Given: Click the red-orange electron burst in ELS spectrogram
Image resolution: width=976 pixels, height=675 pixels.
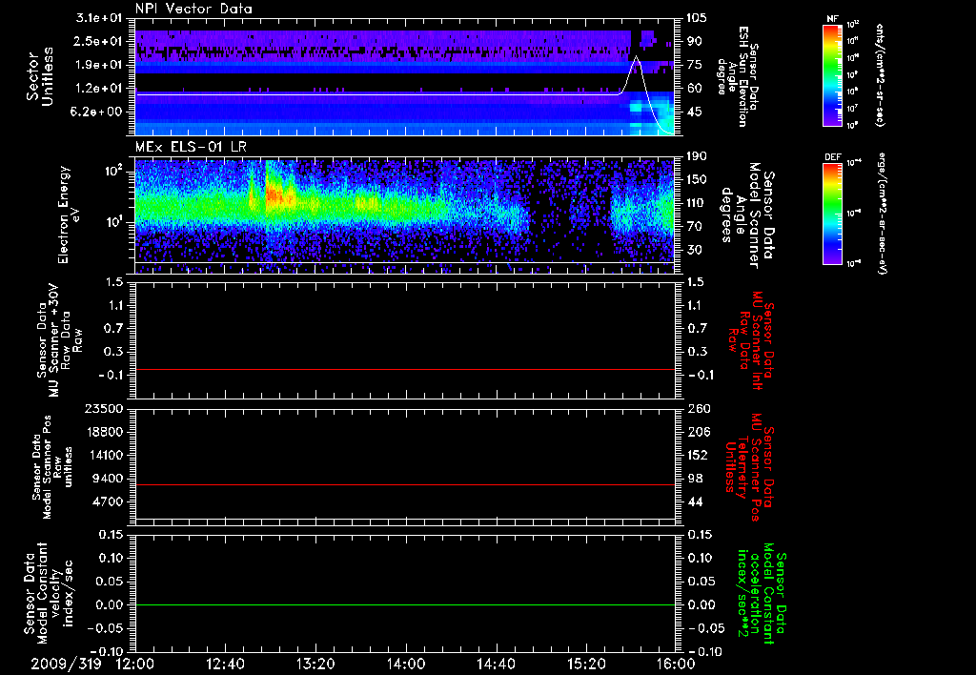Looking at the screenshot, I should click(x=274, y=196).
